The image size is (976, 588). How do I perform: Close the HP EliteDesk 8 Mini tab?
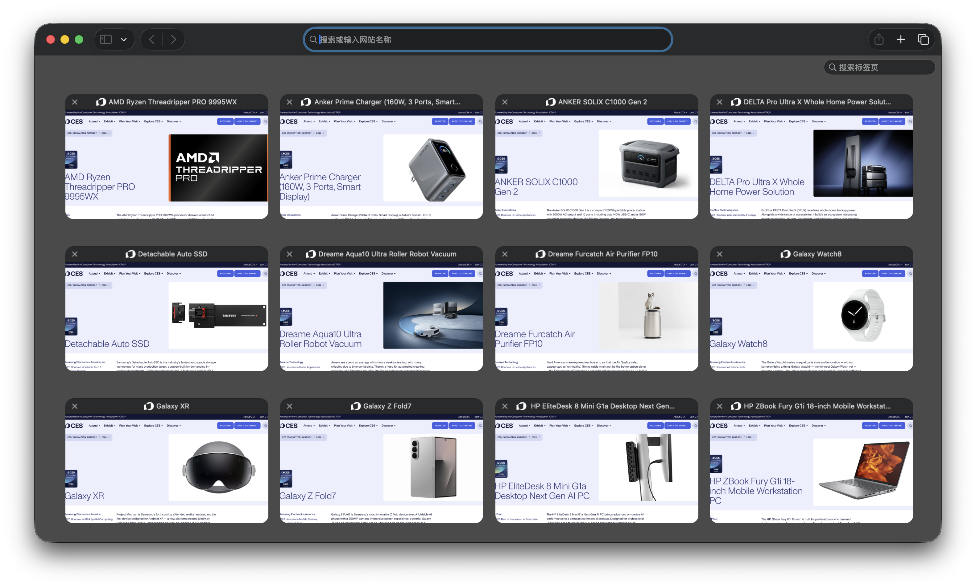click(505, 406)
